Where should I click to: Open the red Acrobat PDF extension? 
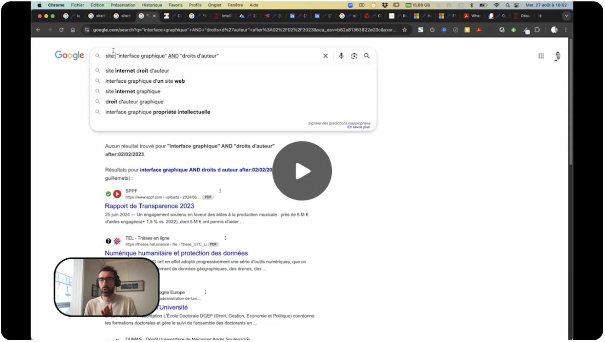pos(479,30)
